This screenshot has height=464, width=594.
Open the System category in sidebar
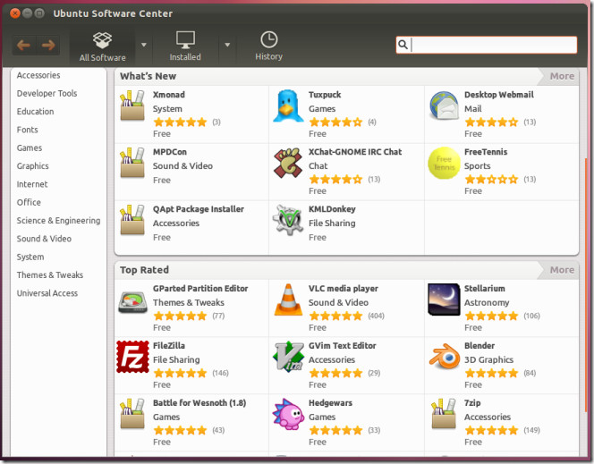coord(30,257)
